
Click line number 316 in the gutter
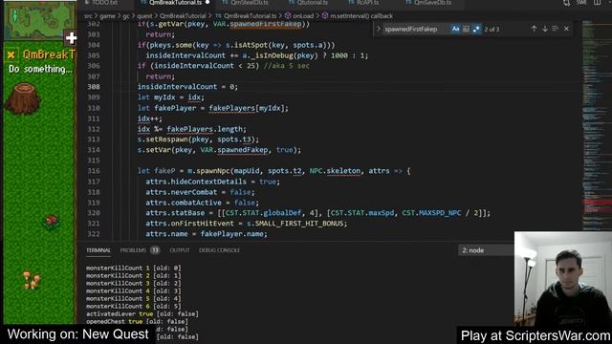[x=94, y=171]
